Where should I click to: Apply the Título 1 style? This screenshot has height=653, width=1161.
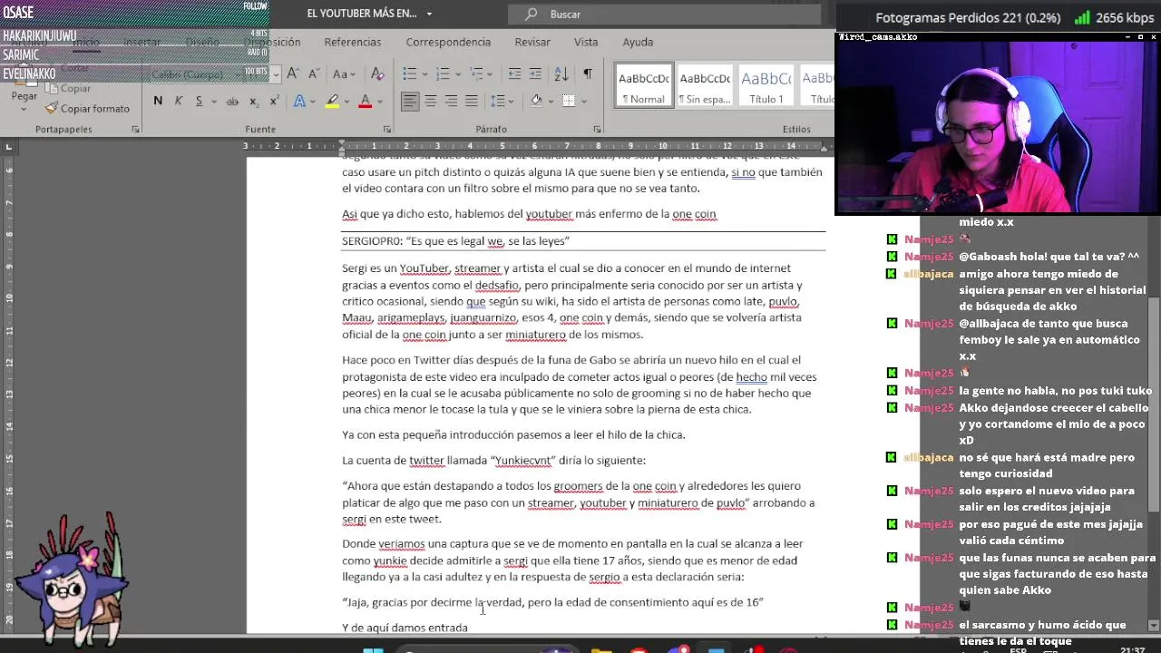[766, 86]
